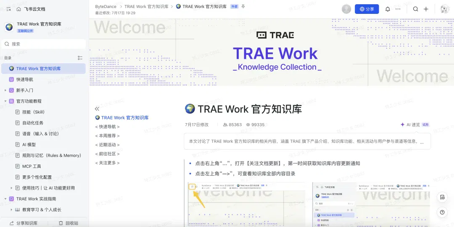Click the 外部 tag in header
The width and height of the screenshot is (454, 227).
[234, 6]
